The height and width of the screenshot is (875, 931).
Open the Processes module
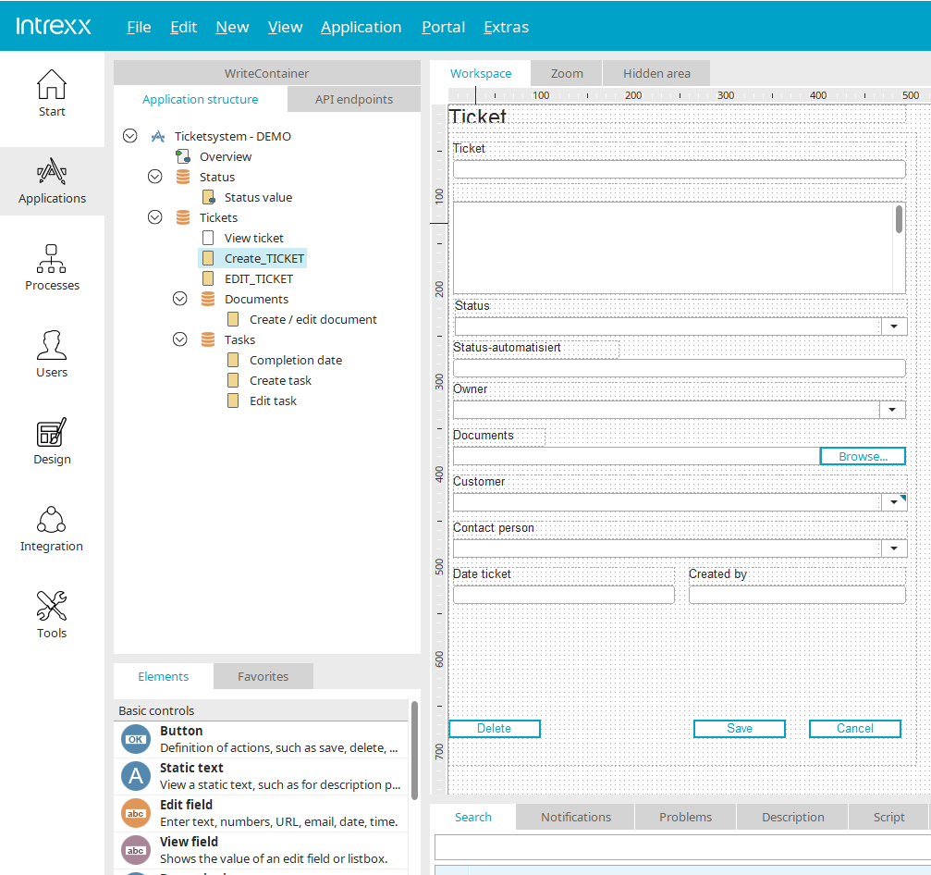click(x=52, y=268)
